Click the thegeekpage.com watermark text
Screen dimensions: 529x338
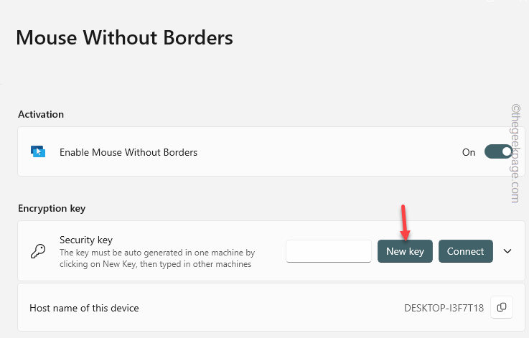(516, 154)
